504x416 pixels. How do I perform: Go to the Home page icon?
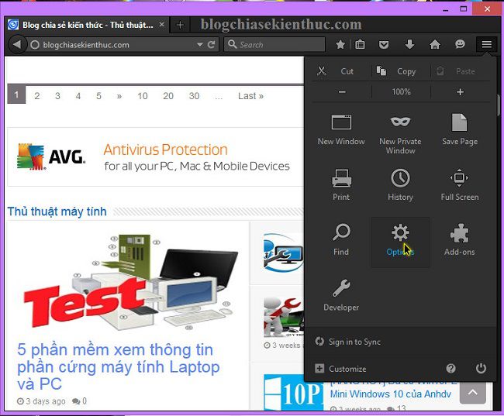point(435,44)
